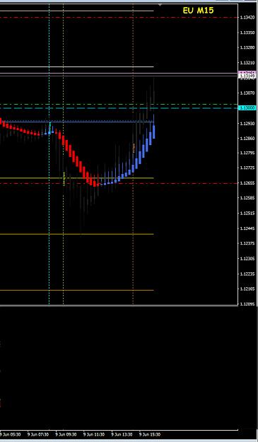Click the 1.12095 price on the scale
Screen dimensions: 258x442
(247, 304)
